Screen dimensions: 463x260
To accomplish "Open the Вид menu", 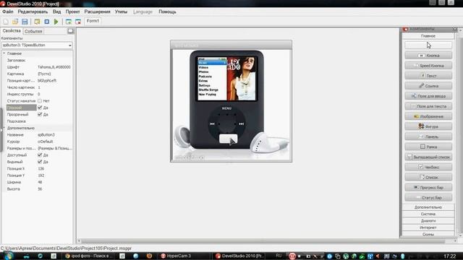I will click(56, 12).
